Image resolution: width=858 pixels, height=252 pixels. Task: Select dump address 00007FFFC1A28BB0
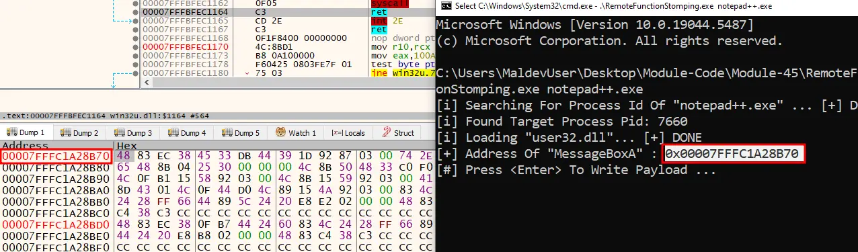pos(56,202)
